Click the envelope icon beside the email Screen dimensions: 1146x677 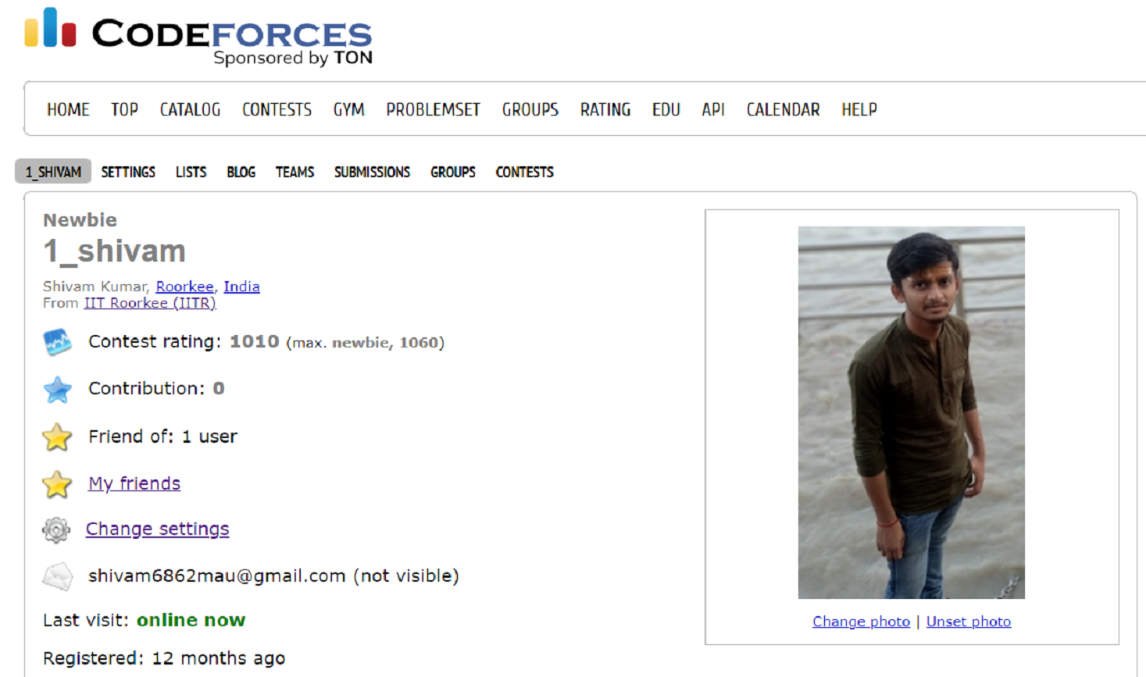pos(57,577)
